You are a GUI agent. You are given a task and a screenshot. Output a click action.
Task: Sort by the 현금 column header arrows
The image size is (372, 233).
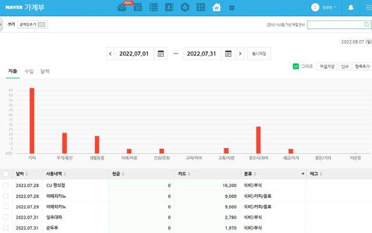(123, 174)
